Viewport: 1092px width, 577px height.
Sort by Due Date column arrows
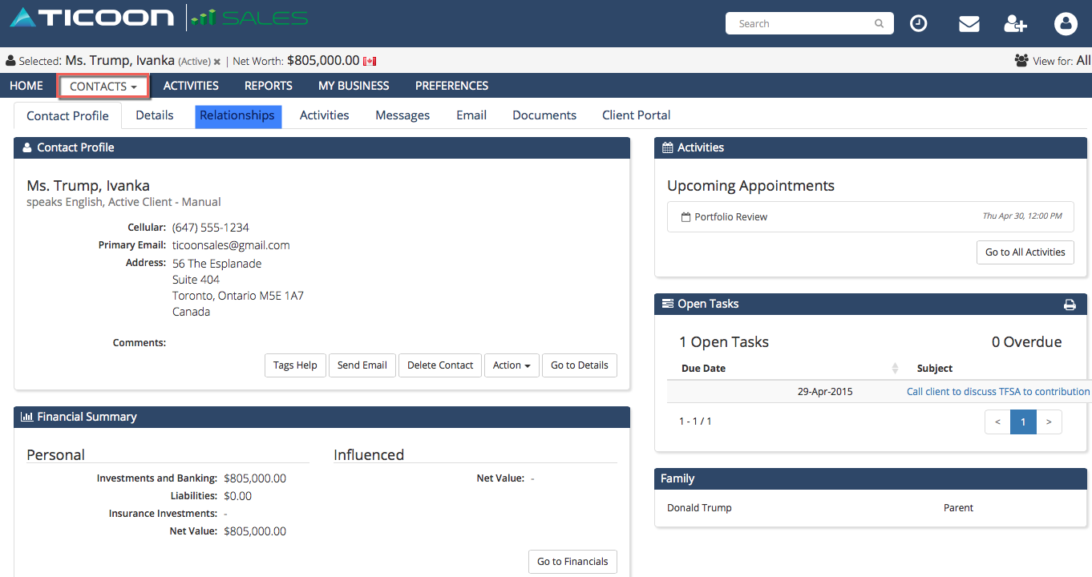tap(895, 369)
